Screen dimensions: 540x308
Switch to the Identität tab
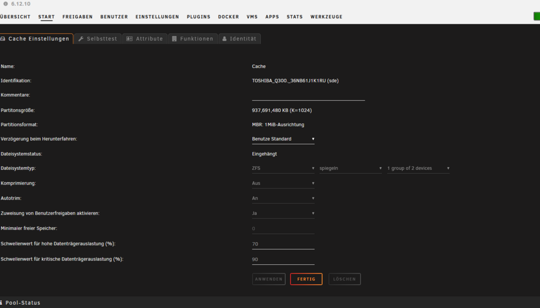click(240, 38)
